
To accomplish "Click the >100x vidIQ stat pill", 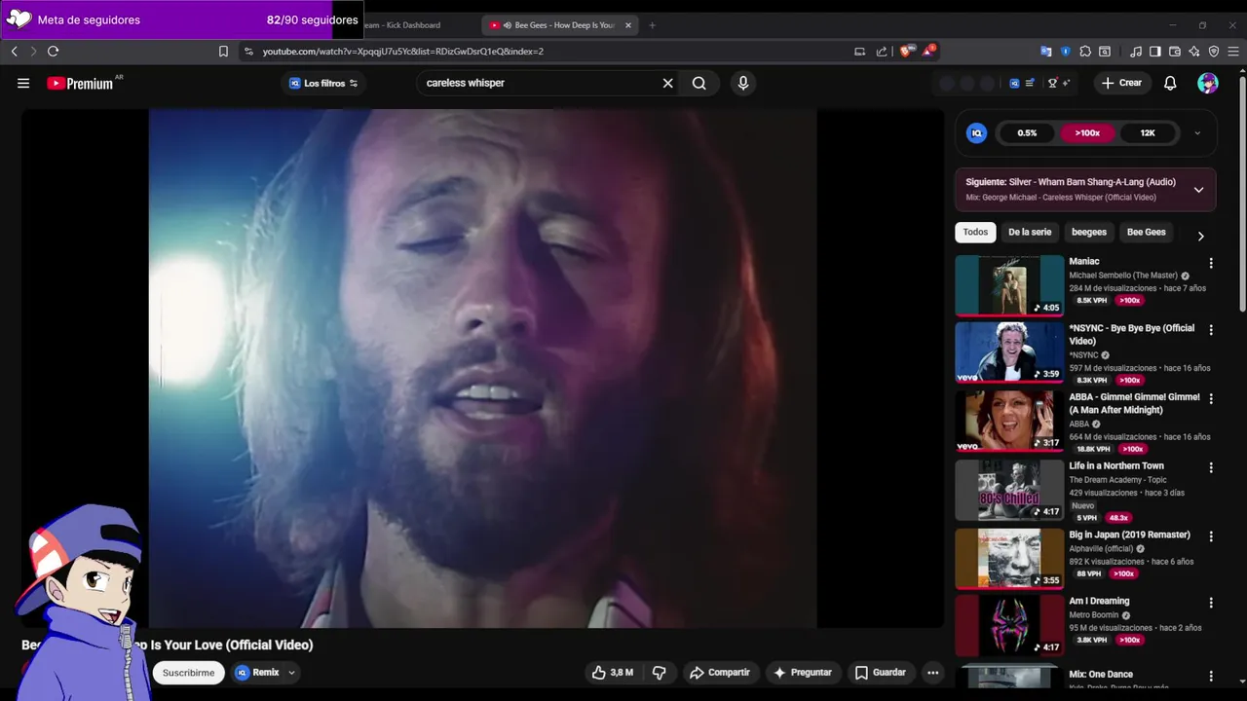I will pyautogui.click(x=1087, y=133).
